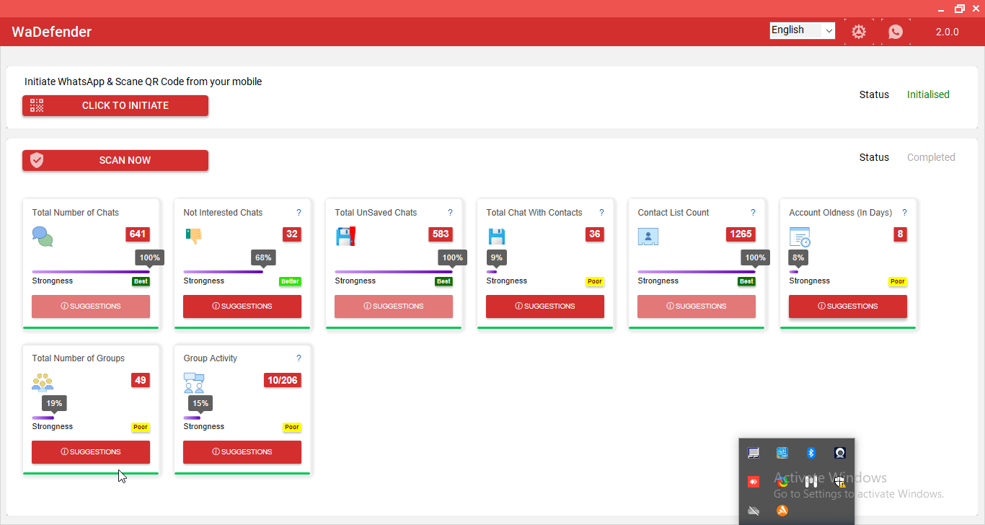The image size is (985, 525).
Task: Open Suggestions for Account Oldness
Action: click(x=848, y=306)
